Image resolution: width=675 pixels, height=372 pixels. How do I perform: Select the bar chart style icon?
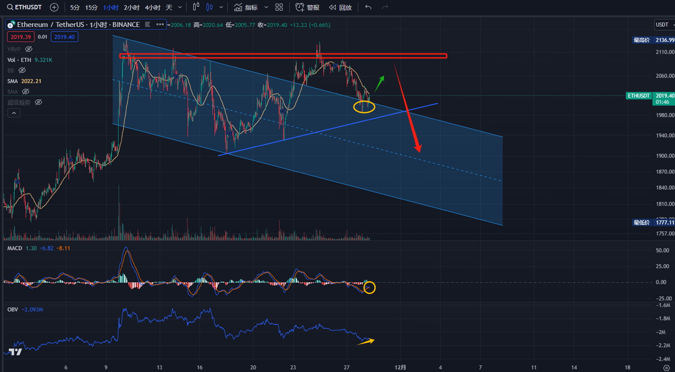click(x=196, y=7)
